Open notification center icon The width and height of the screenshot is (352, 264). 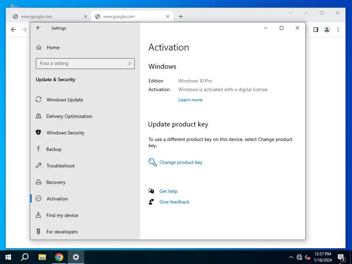341,257
